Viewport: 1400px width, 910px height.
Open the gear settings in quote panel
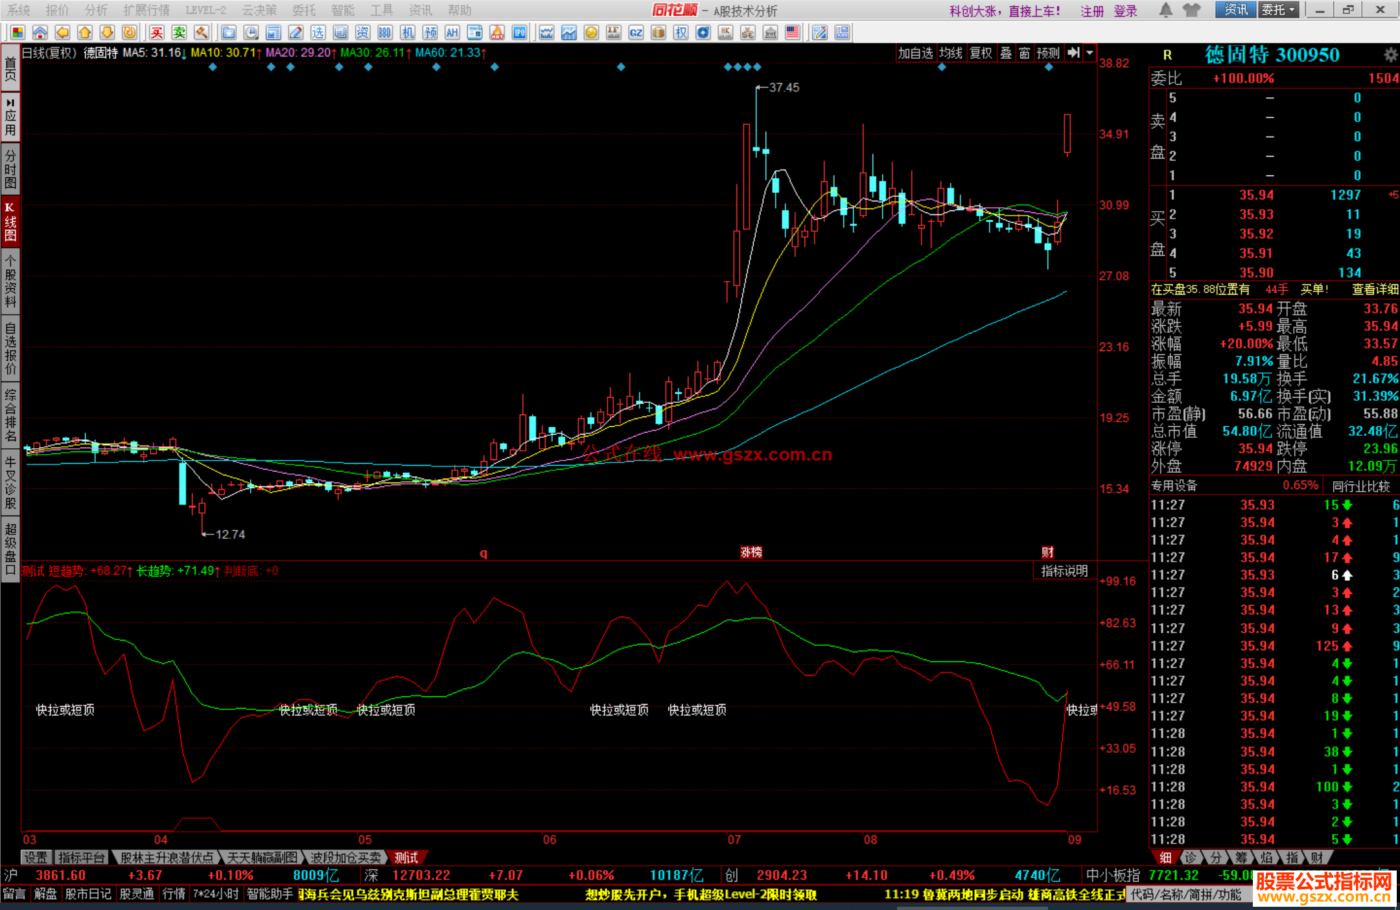pos(1390,55)
